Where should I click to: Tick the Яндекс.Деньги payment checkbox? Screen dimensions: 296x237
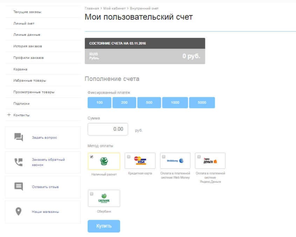click(x=198, y=157)
